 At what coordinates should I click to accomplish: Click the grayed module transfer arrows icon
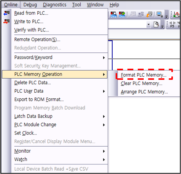[x=141, y=14]
